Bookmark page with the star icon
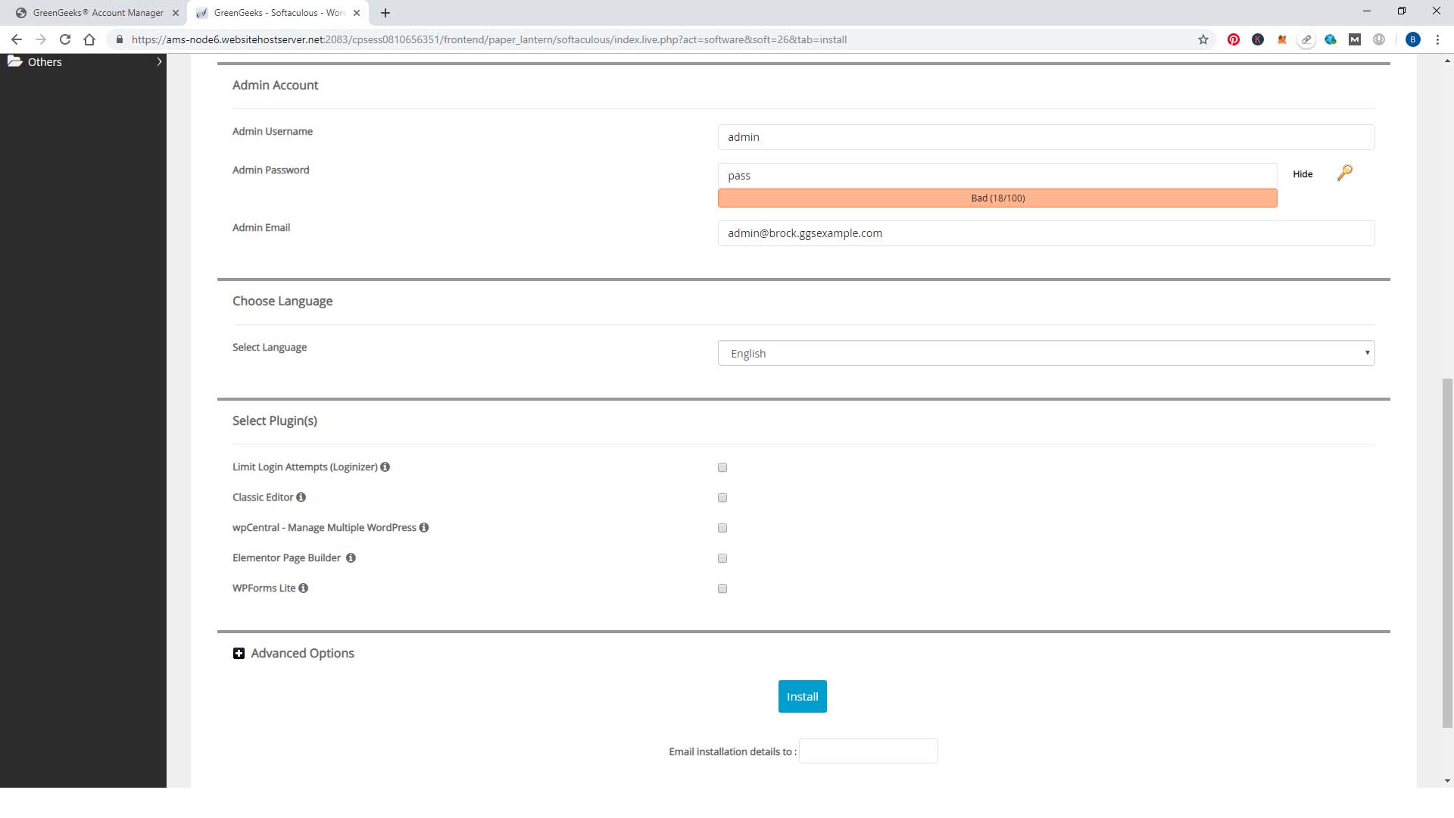1454x818 pixels. pyautogui.click(x=1203, y=39)
